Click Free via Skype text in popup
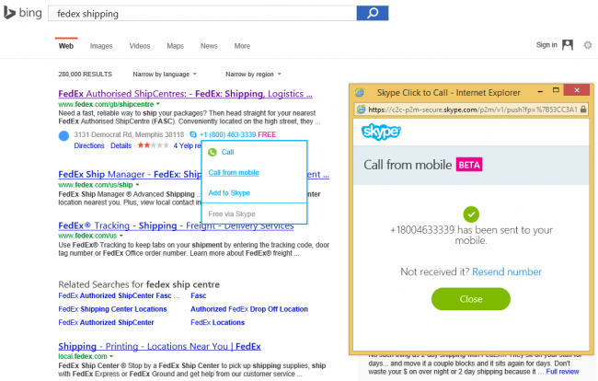The width and height of the screenshot is (598, 381). [232, 214]
